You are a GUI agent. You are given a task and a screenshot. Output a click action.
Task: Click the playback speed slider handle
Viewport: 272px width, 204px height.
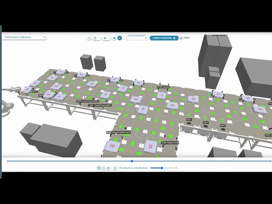[x=161, y=168]
